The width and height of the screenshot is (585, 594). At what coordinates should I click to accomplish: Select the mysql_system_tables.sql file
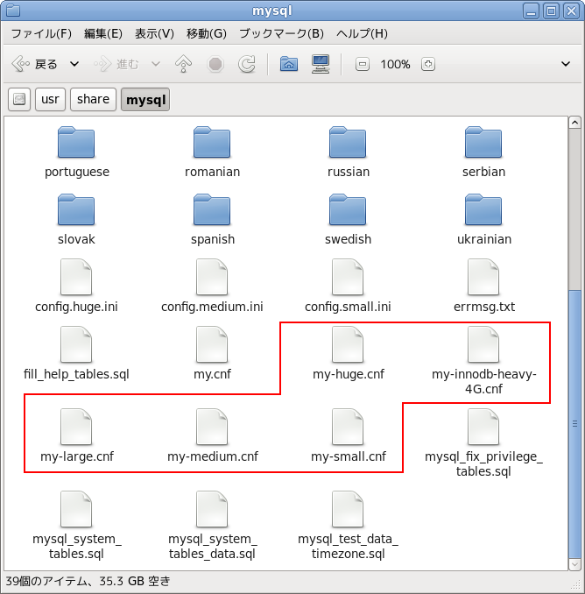(x=76, y=526)
